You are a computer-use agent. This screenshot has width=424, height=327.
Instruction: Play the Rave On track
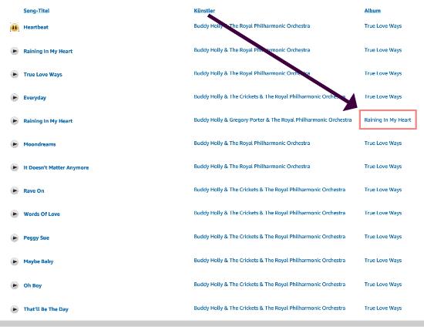[15, 190]
